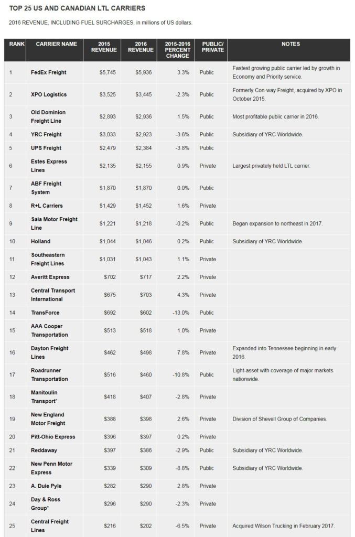
Task: Click the Estes Express Lines name
Action: point(49,166)
